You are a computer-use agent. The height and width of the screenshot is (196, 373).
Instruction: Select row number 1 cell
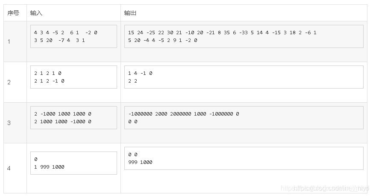[x=9, y=42]
